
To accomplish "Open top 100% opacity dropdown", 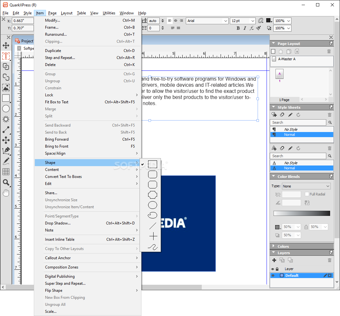I will pyautogui.click(x=288, y=21).
